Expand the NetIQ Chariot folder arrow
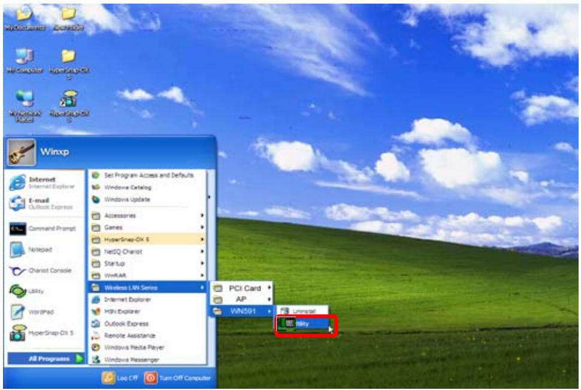The width and height of the screenshot is (581, 390). 202,252
